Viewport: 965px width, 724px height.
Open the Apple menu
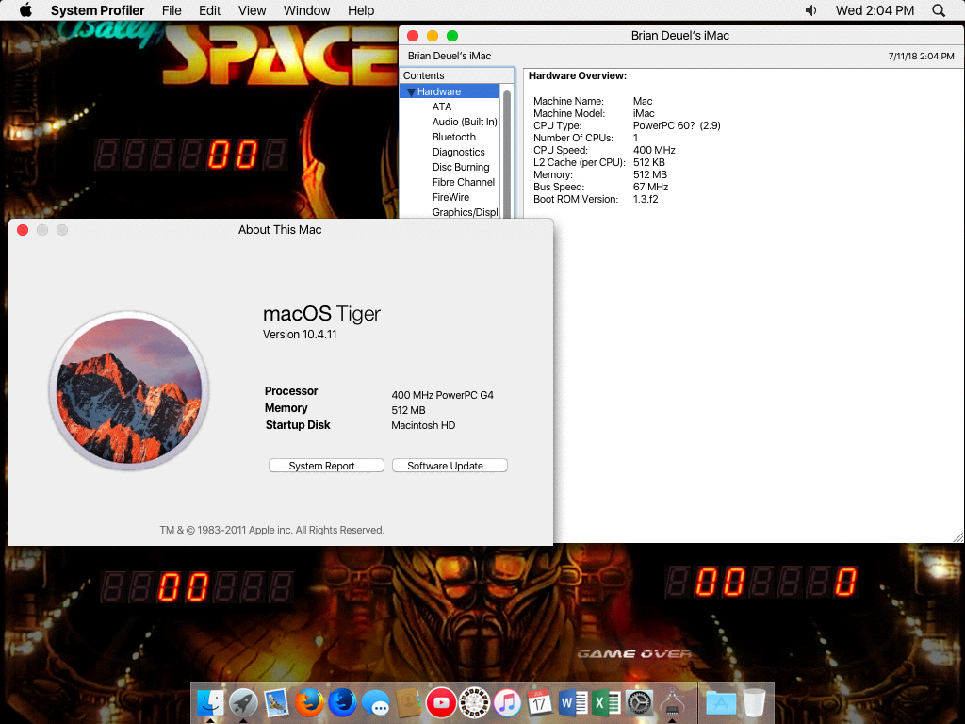click(25, 10)
